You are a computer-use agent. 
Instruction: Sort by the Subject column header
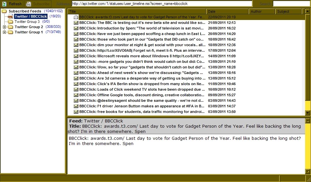coord(288,11)
